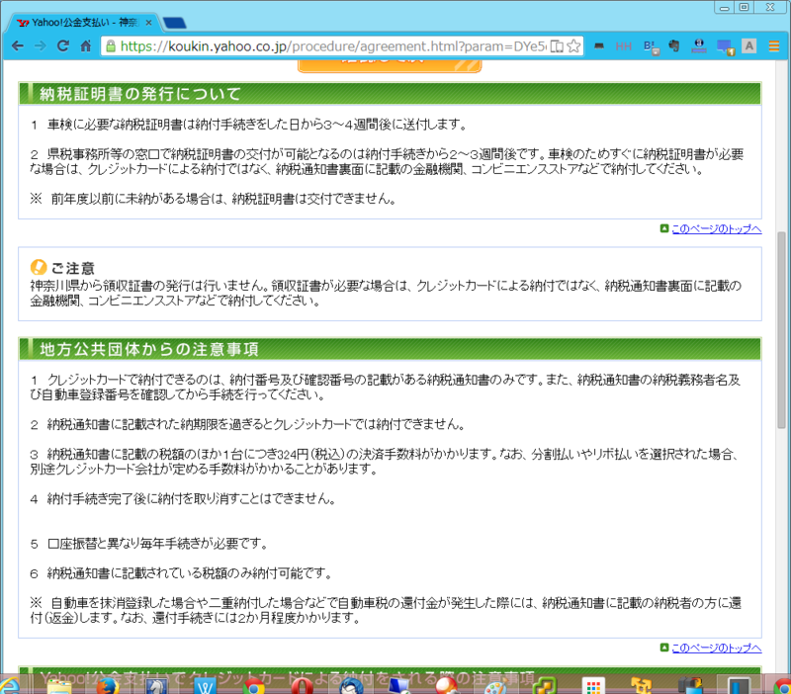Open a new tab button

175,23
